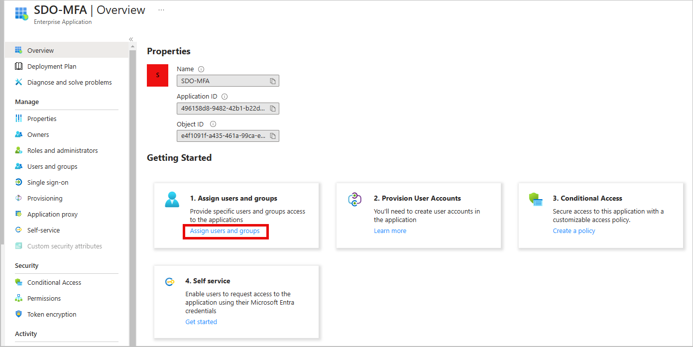Click the Roles and administrators icon

pos(18,150)
